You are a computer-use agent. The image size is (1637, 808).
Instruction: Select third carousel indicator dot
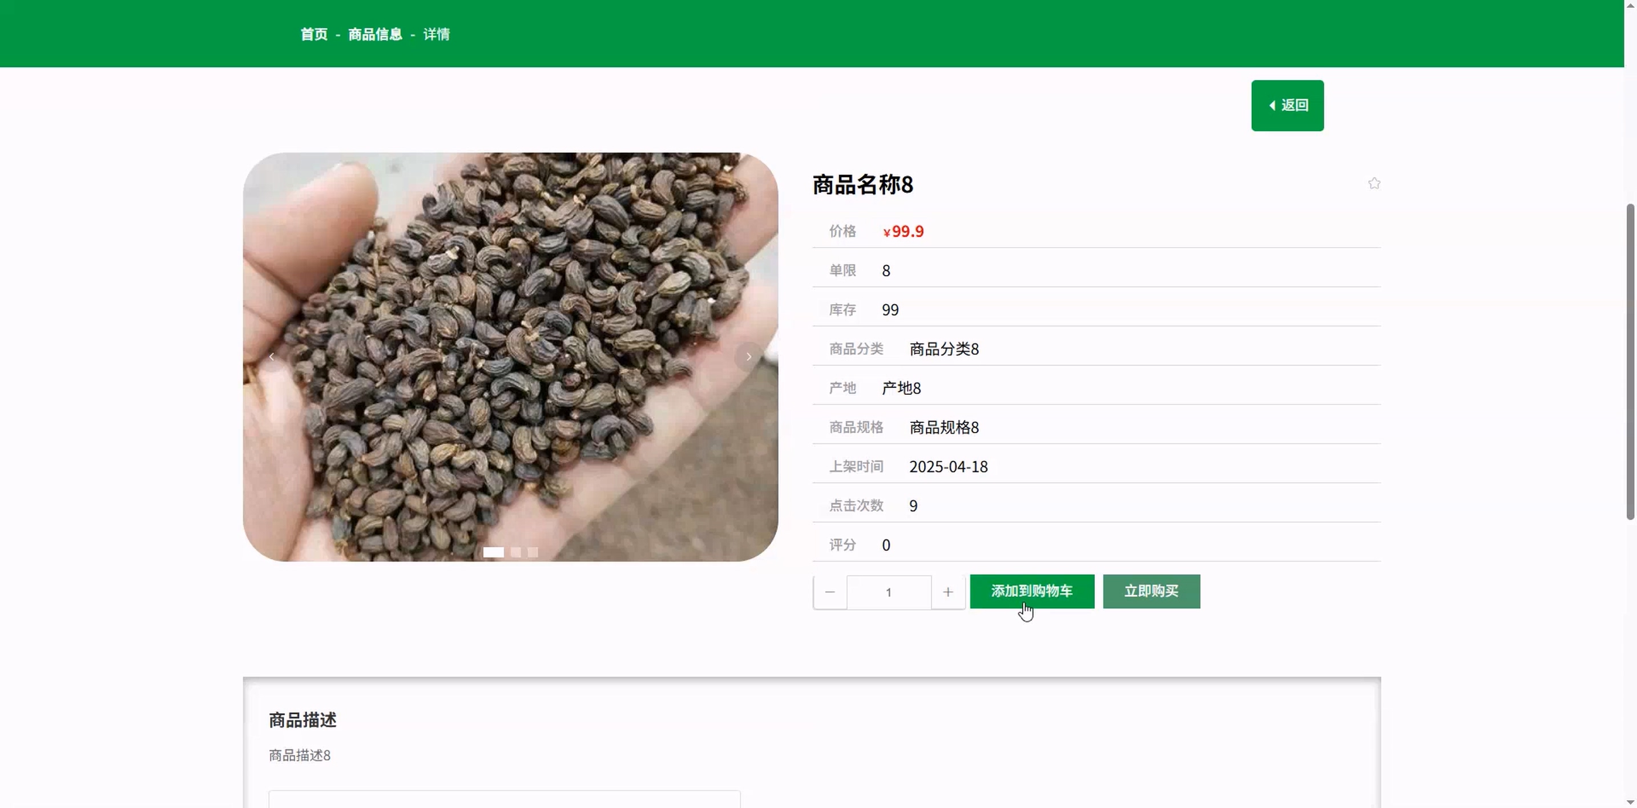tap(533, 552)
